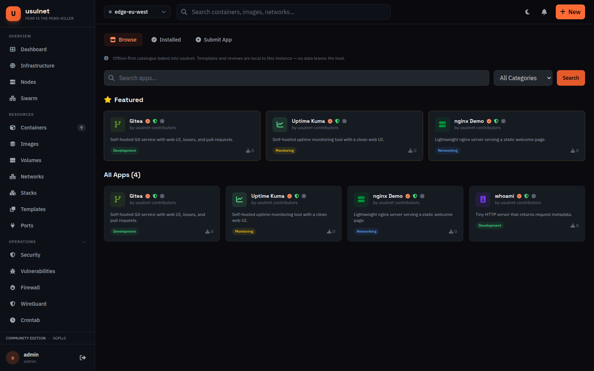
Task: Click the Gitea icon in the Featured card
Action: point(118,125)
